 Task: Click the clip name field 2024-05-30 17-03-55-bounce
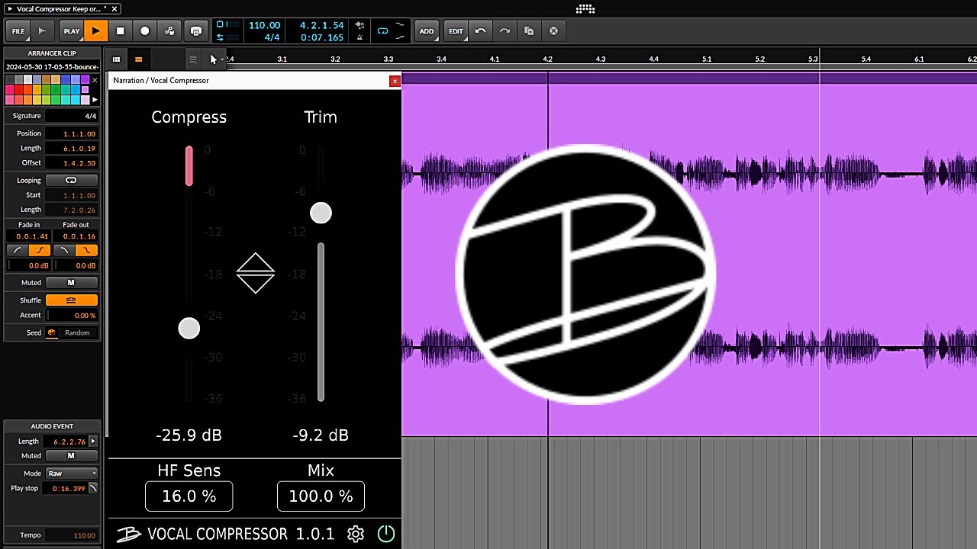(x=52, y=67)
